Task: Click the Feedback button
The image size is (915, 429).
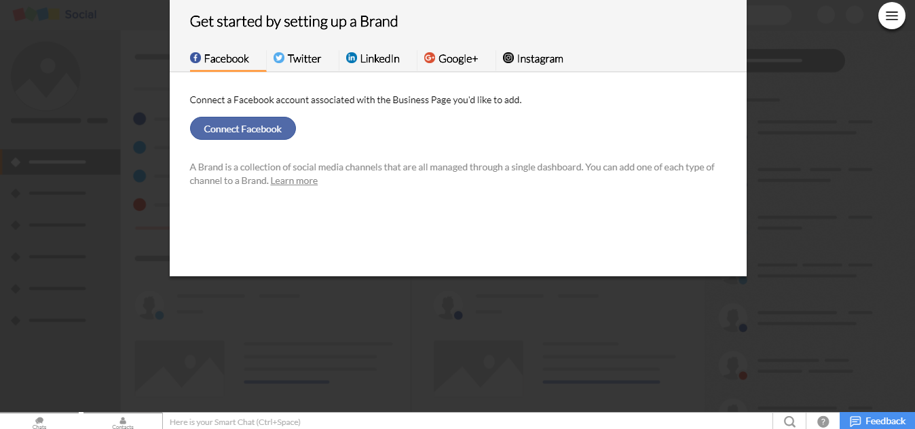Action: (878, 421)
